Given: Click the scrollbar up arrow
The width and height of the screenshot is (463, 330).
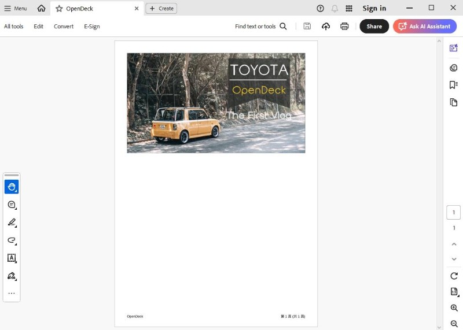Looking at the screenshot, I should coord(439,41).
